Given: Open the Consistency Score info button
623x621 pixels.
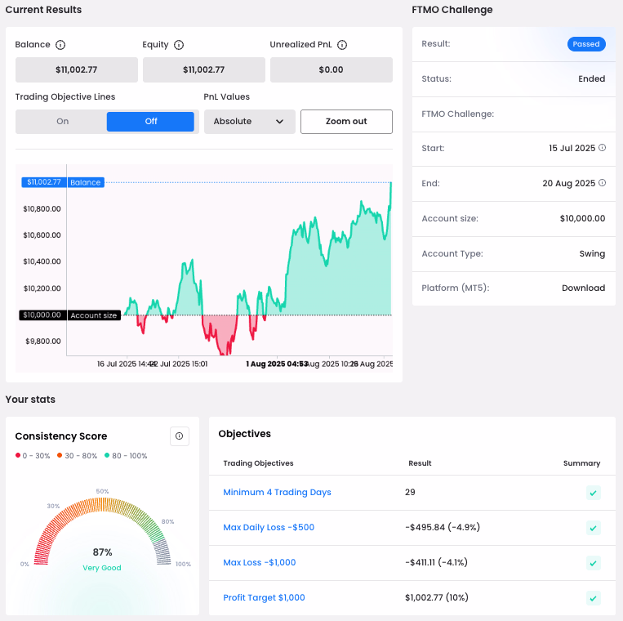Looking at the screenshot, I should (179, 436).
